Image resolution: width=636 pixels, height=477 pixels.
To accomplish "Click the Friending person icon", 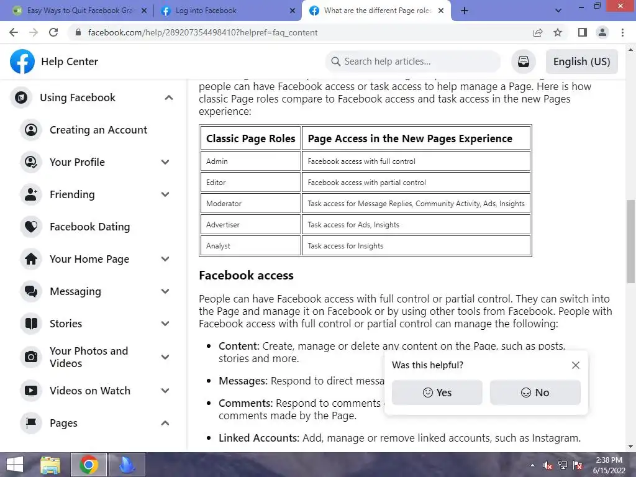I will [x=31, y=194].
